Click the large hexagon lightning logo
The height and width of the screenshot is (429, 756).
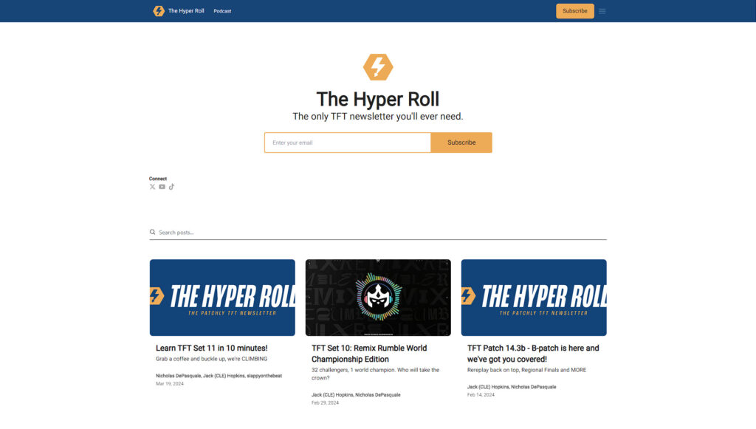pyautogui.click(x=378, y=67)
